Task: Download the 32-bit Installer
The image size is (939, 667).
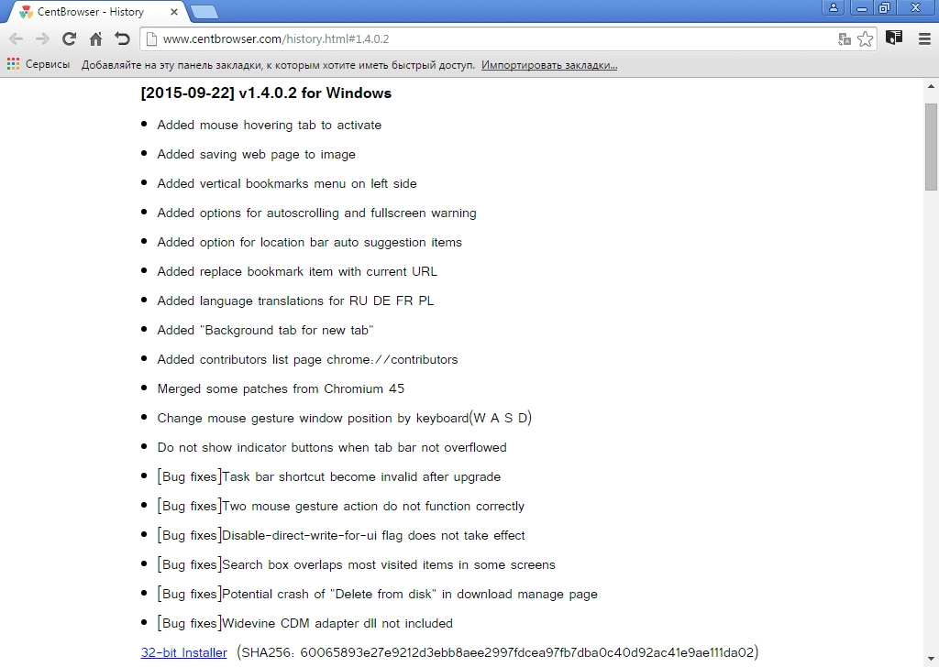Action: (183, 652)
